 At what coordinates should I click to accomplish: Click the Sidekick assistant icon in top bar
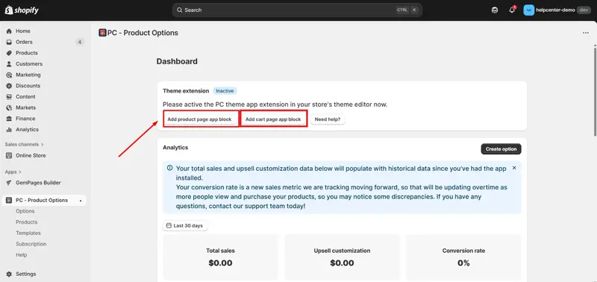(495, 10)
